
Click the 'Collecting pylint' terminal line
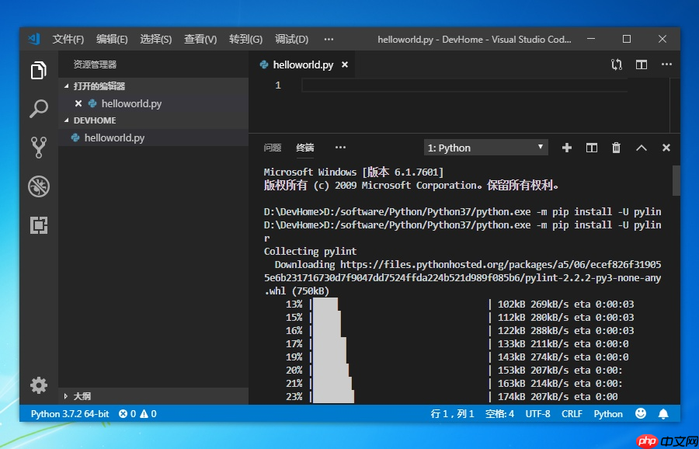click(310, 251)
